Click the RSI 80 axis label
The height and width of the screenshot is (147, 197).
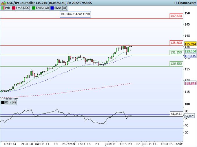[x=187, y=111]
